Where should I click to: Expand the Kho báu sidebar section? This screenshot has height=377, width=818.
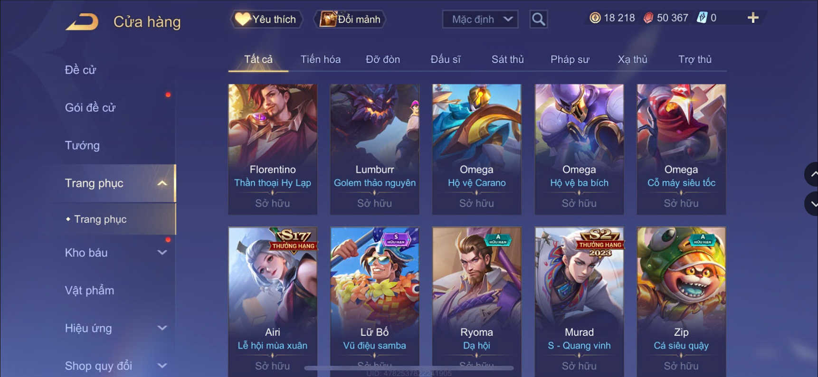(162, 253)
